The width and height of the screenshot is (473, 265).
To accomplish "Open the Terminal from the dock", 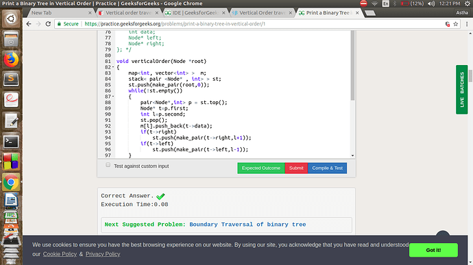I will [x=11, y=141].
